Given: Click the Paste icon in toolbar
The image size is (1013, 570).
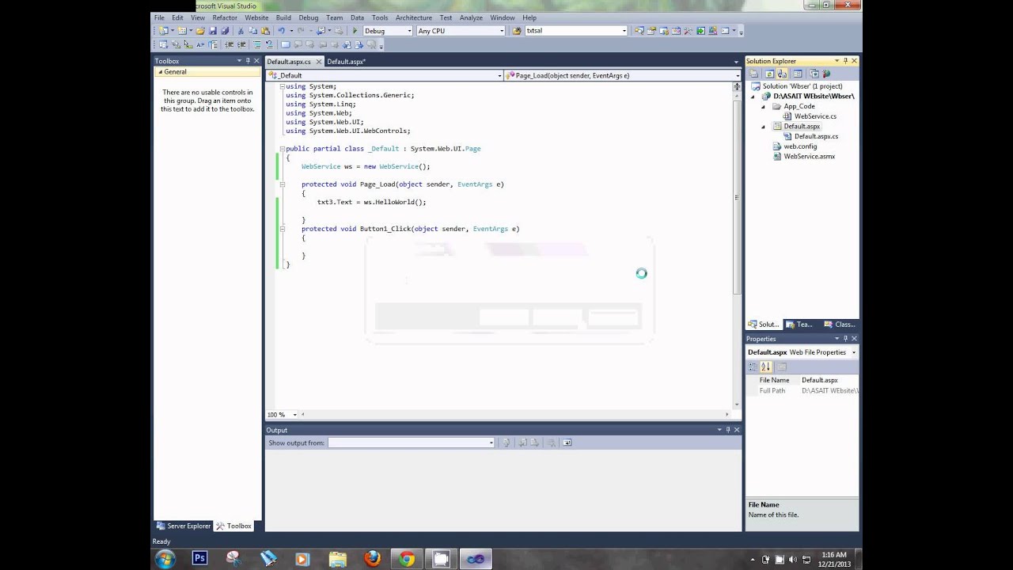Looking at the screenshot, I should pyautogui.click(x=265, y=31).
